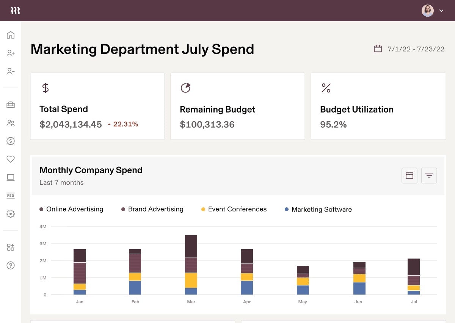Open the IT devices laptop sidebar icon
Viewport: 455px width, 323px height.
click(11, 177)
